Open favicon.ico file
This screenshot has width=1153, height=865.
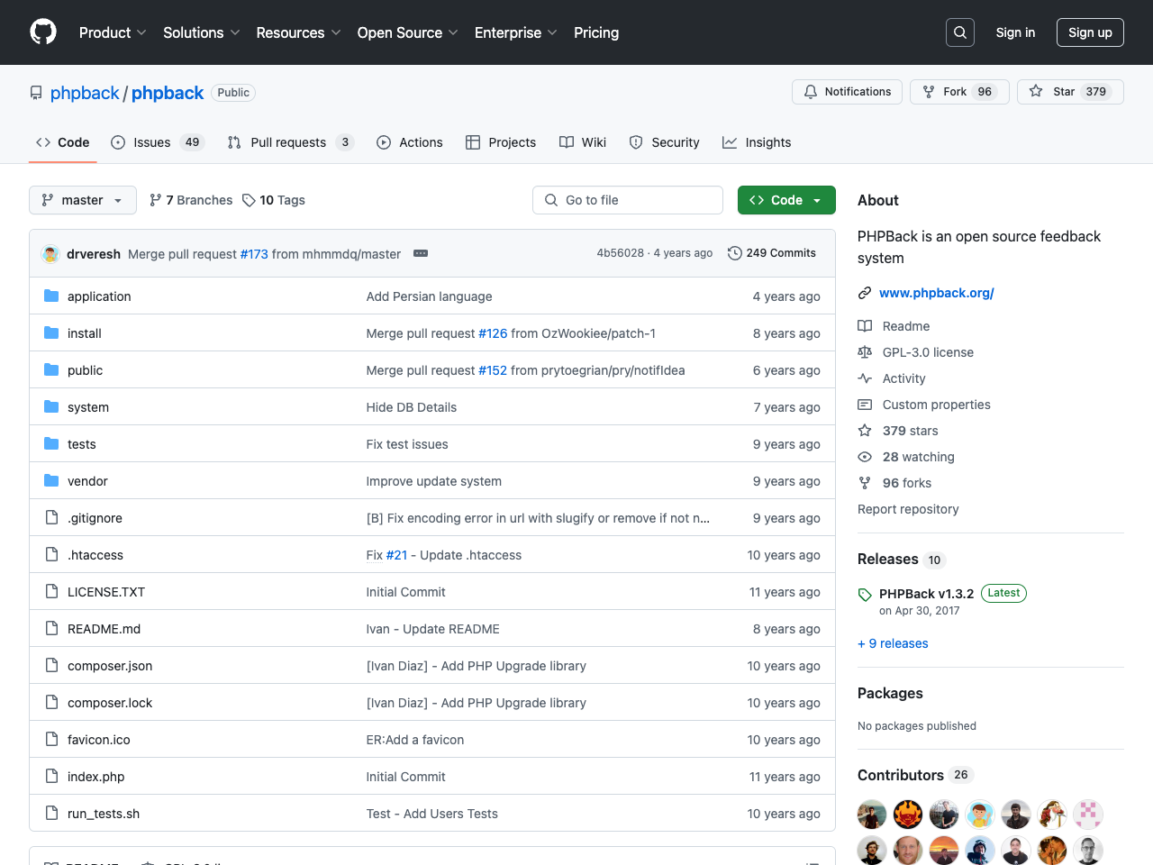(x=99, y=740)
